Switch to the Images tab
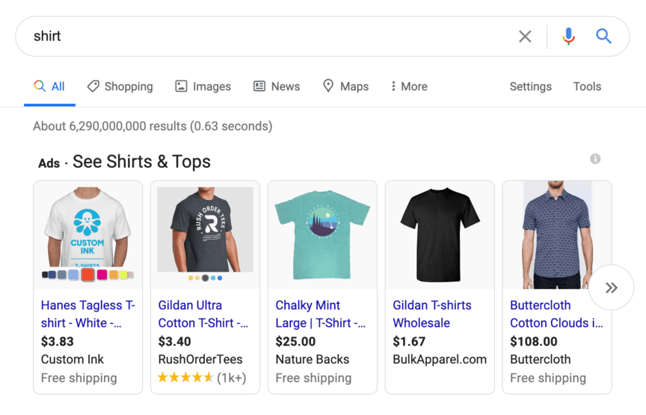Screen dimensions: 646x415 coord(203,87)
